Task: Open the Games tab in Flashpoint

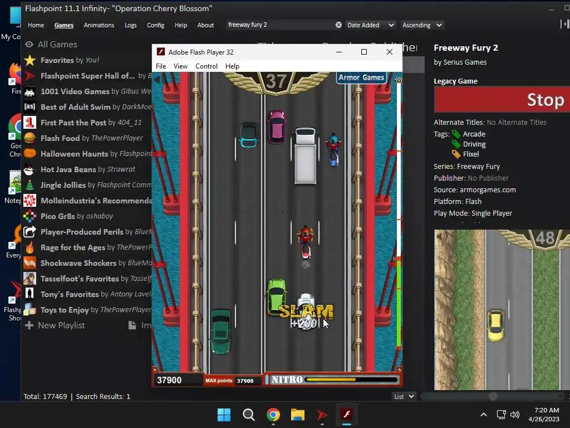Action: tap(64, 25)
